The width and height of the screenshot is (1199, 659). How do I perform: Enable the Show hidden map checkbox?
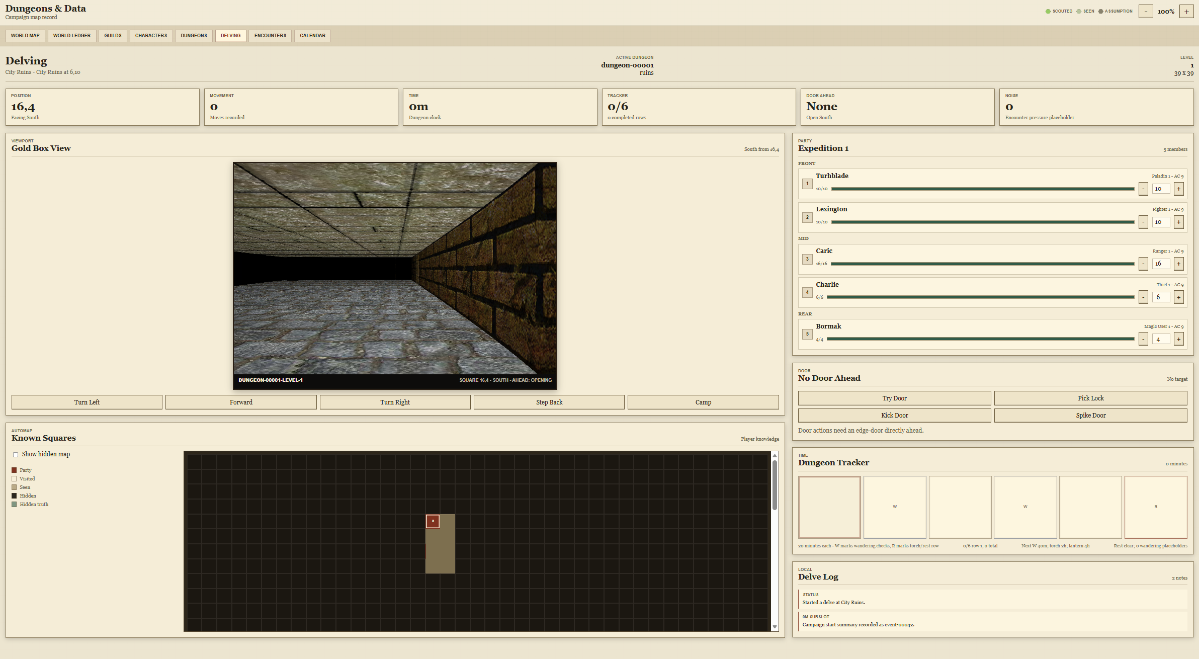16,454
